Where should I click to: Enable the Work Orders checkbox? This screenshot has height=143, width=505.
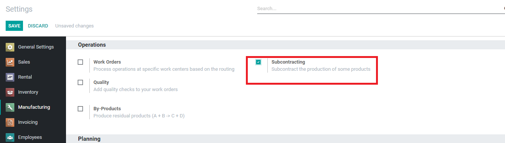point(80,62)
